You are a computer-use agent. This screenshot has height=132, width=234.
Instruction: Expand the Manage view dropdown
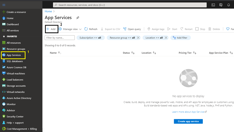tap(70, 29)
